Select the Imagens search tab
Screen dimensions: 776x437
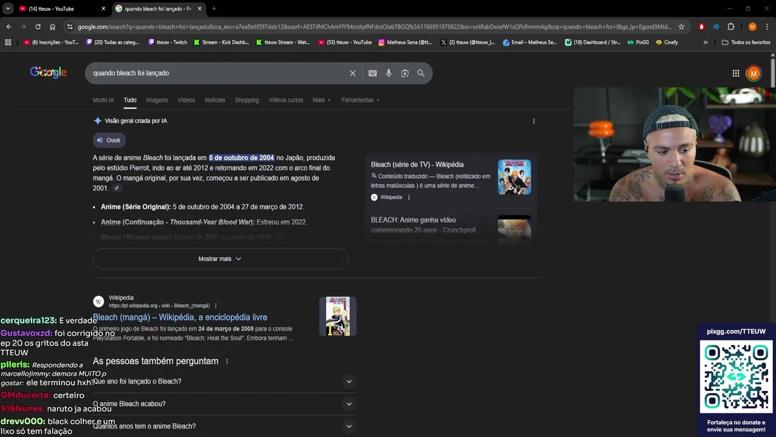(x=156, y=100)
